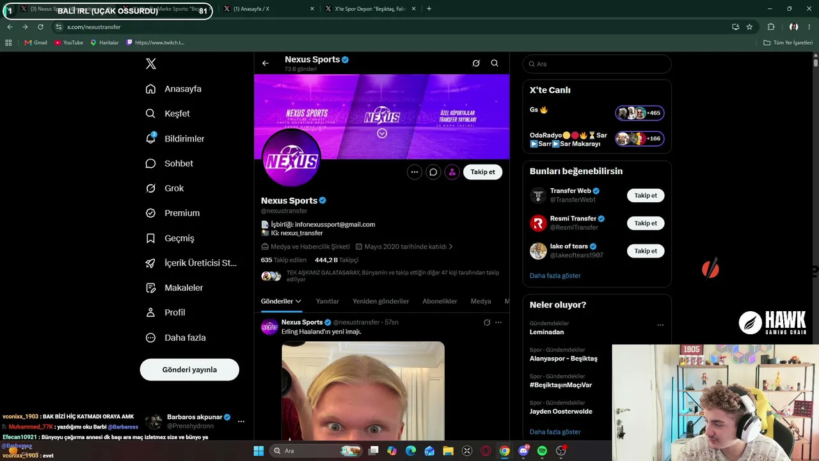Open the Windows Start menu

coord(258,451)
